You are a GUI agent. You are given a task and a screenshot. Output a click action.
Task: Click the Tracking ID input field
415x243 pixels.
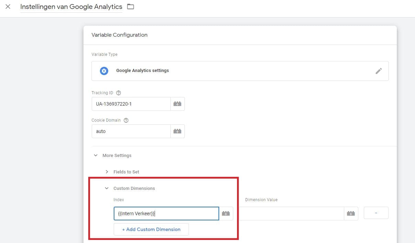tap(131, 104)
